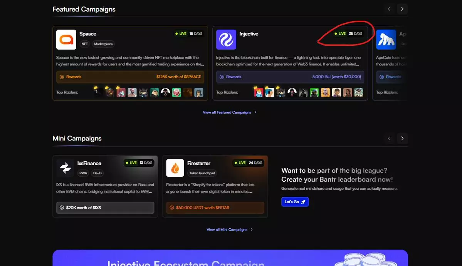Click the Injective purple logo icon
This screenshot has height=266, width=462.
pyautogui.click(x=226, y=40)
